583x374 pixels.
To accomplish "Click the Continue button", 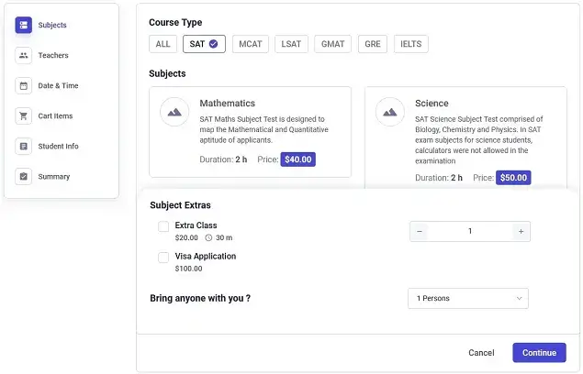I will [x=539, y=353].
